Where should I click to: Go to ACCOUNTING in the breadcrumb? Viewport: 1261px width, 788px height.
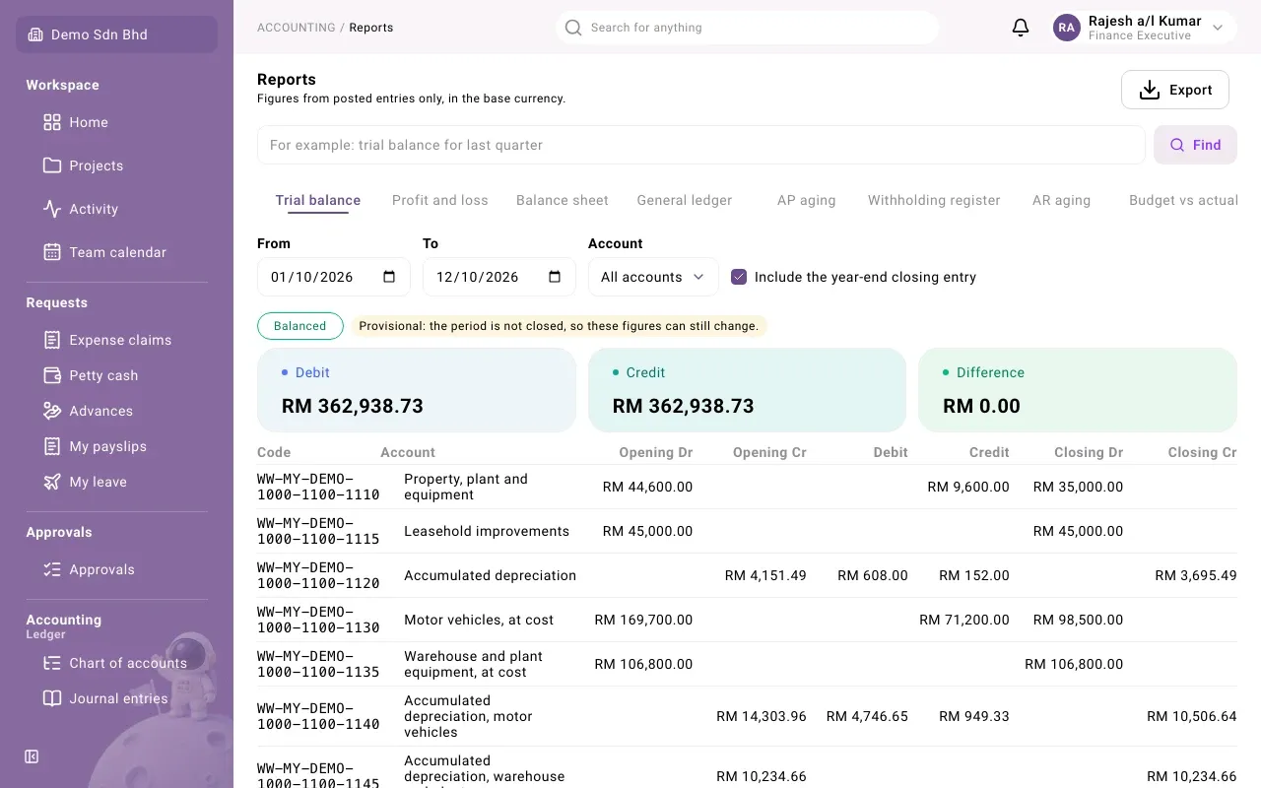[297, 28]
